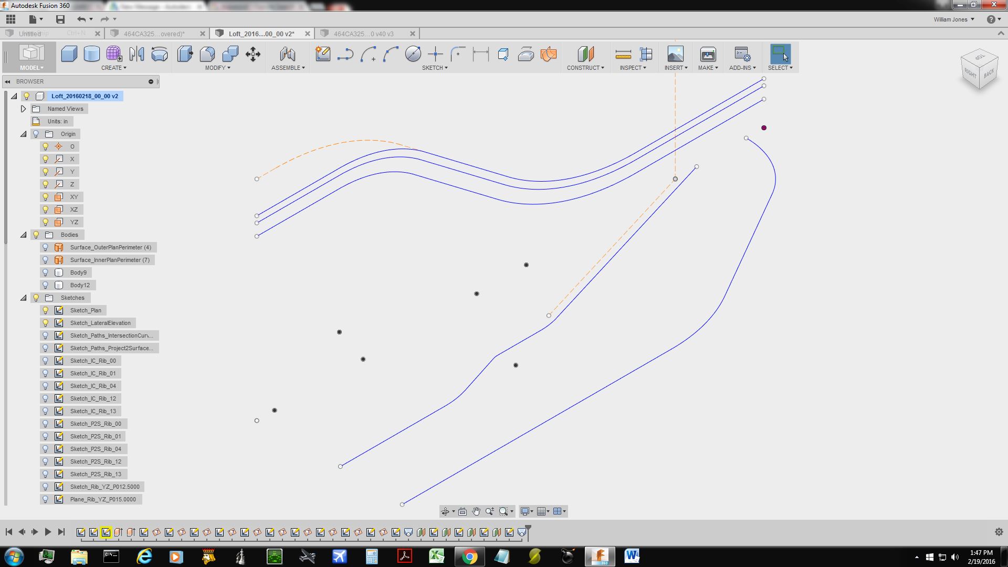Screen dimensions: 1008x567
Task: Click the ViewCube BACK face
Action: click(x=989, y=73)
